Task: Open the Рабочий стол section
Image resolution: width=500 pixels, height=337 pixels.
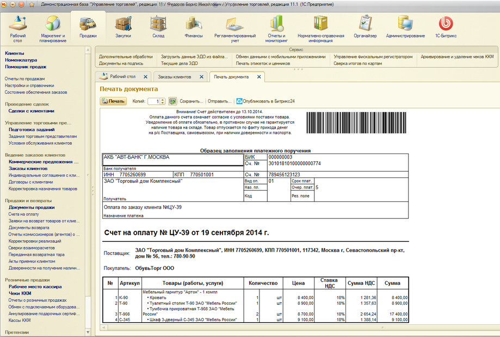Action: 17,29
